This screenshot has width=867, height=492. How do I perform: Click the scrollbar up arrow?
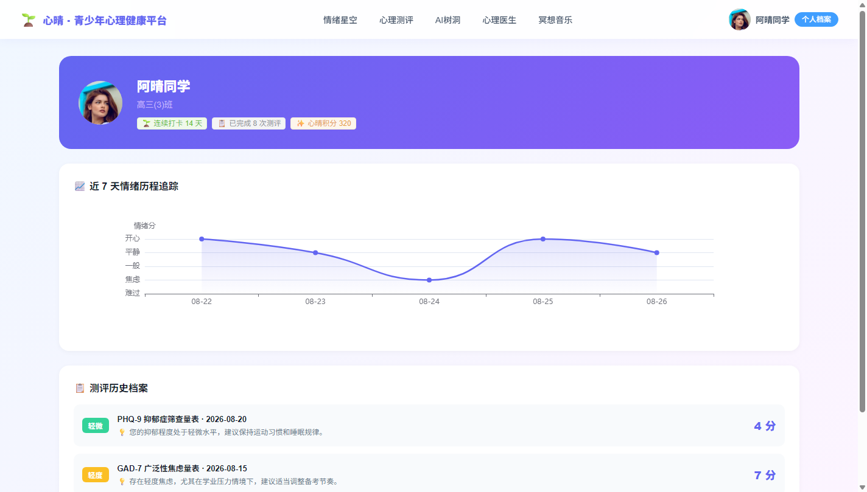tap(862, 4)
